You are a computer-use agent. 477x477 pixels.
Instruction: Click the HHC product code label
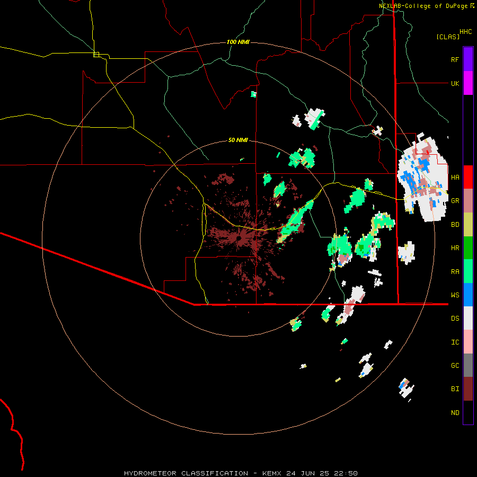point(466,32)
